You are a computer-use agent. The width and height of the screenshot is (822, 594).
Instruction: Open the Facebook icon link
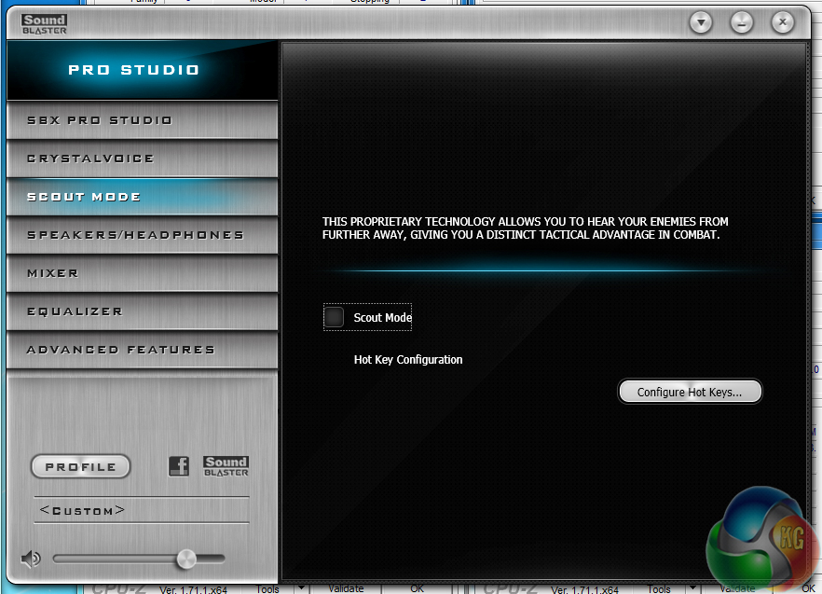tap(179, 466)
